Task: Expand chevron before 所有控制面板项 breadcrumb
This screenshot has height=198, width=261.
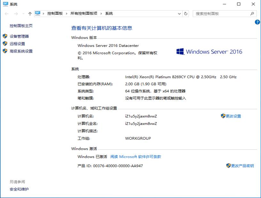Action: pyautogui.click(x=67, y=14)
